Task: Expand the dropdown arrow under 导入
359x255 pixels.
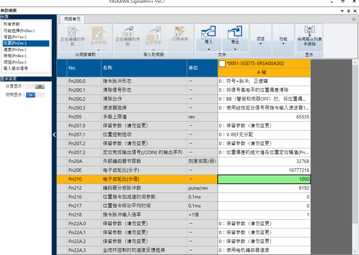Action: [x=208, y=49]
